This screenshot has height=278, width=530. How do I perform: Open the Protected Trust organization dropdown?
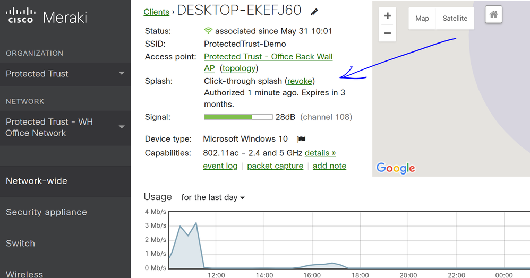pos(65,74)
